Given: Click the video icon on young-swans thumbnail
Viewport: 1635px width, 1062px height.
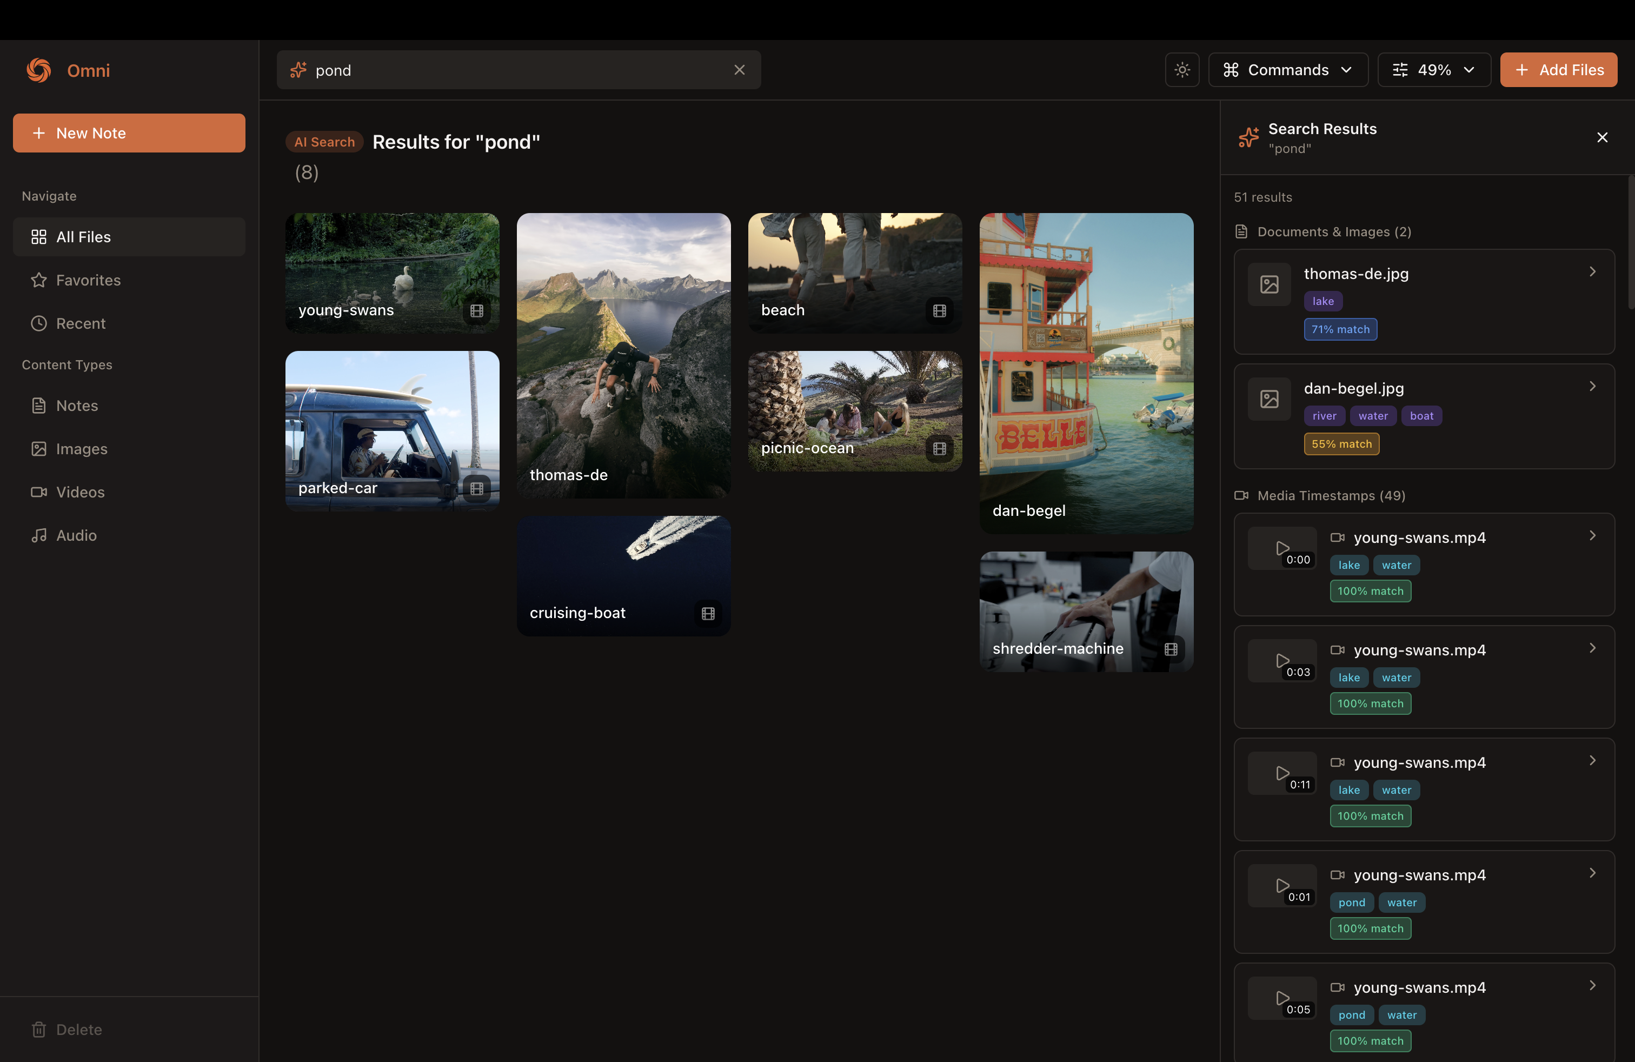Looking at the screenshot, I should coord(477,310).
